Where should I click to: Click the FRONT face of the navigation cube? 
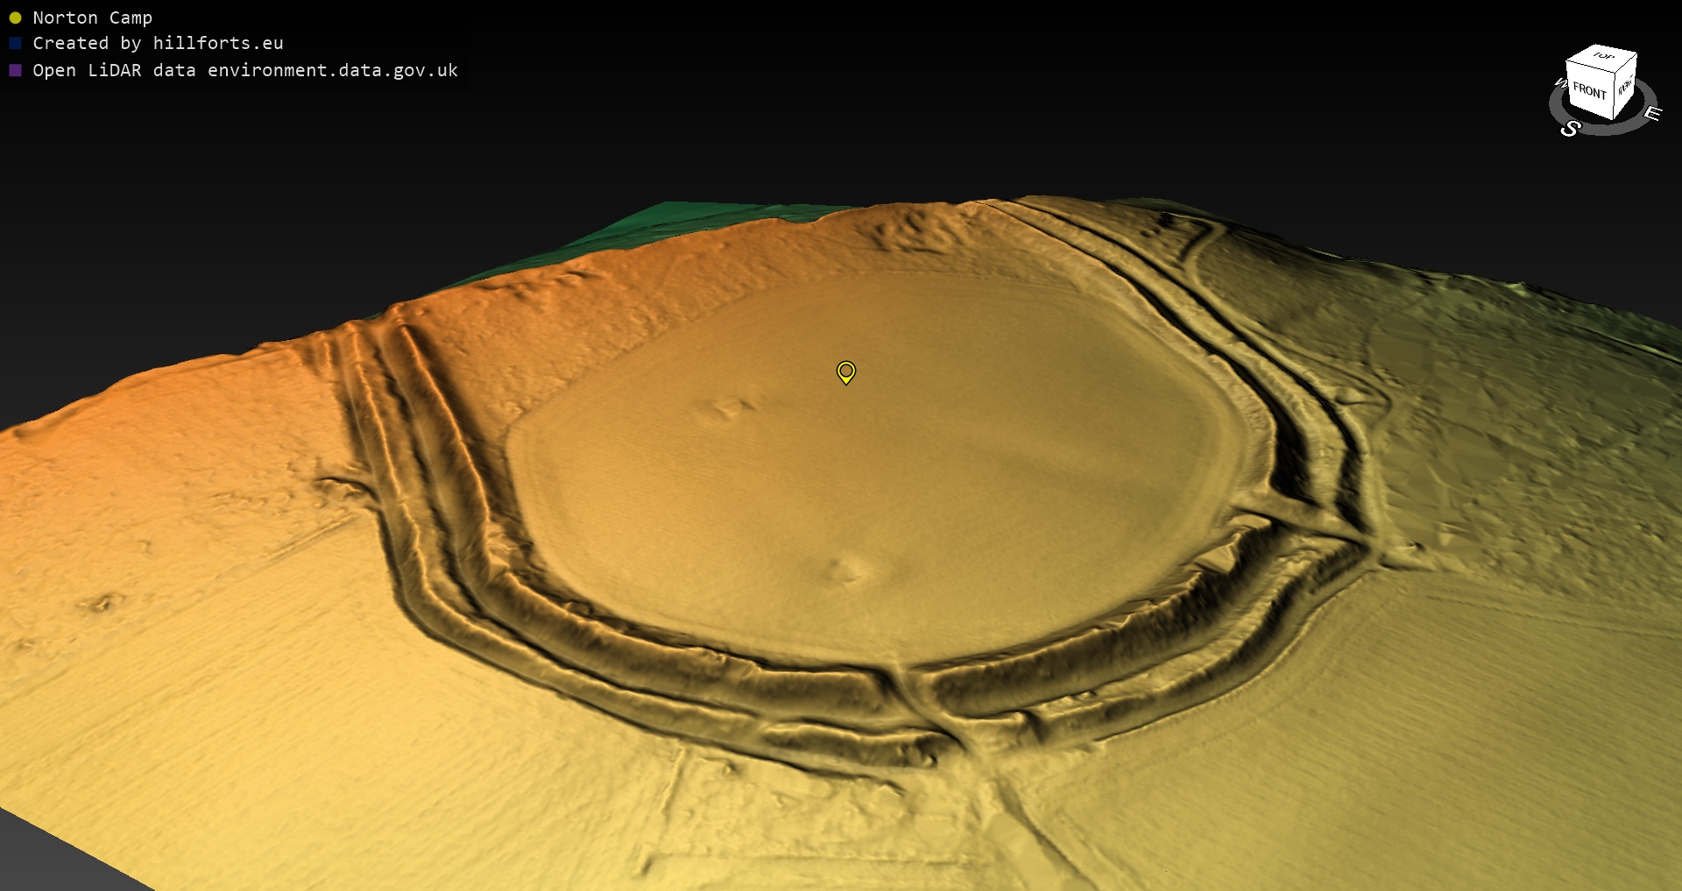click(1588, 91)
